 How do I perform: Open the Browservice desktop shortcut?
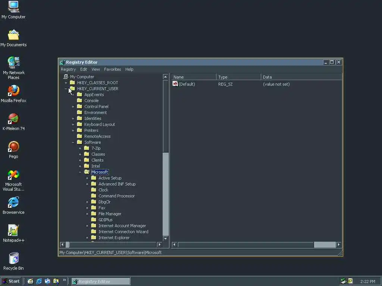coord(13,203)
